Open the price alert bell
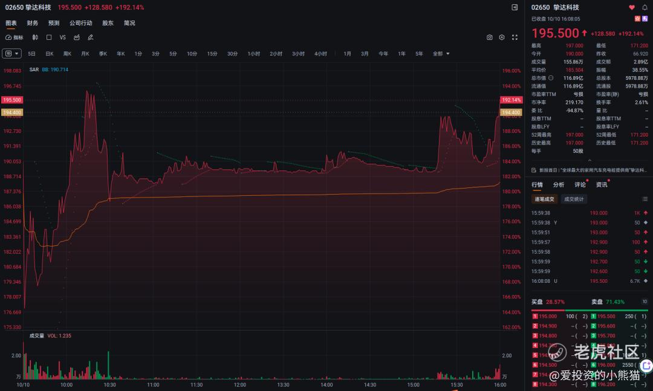This screenshot has width=653, height=391. coord(645,7)
